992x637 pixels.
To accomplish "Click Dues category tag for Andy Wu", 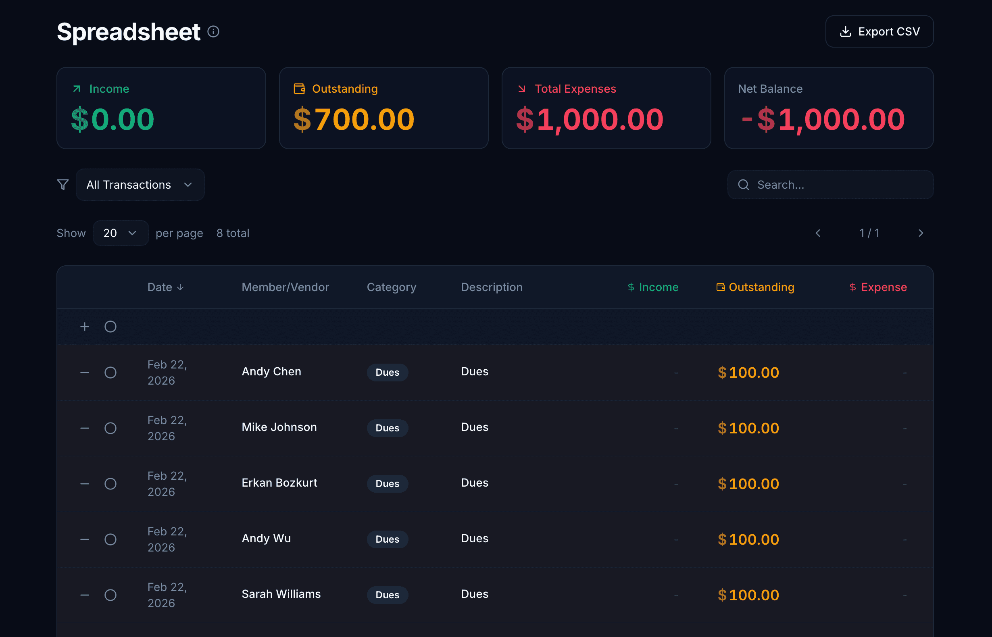I will 387,539.
